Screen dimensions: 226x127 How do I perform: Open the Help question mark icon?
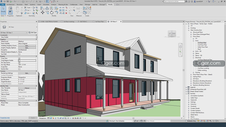(x=213, y=2)
